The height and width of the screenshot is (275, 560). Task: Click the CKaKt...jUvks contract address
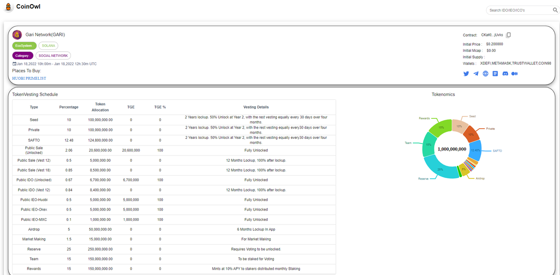[x=492, y=35]
